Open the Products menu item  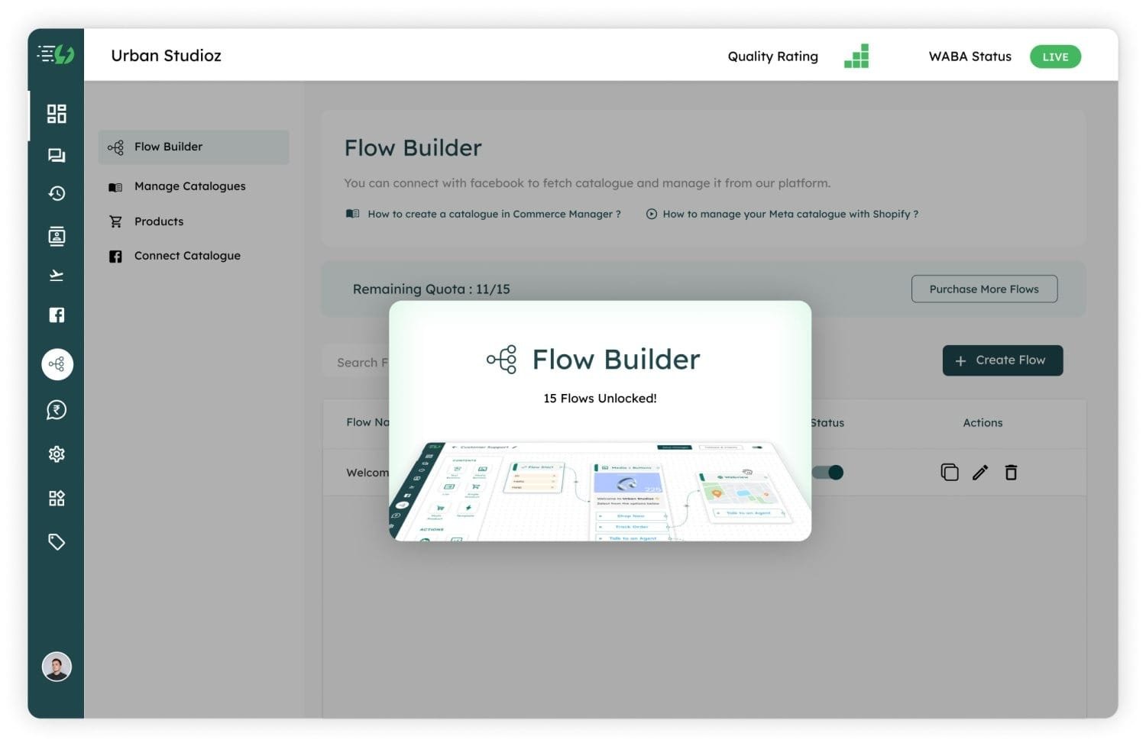tap(159, 221)
